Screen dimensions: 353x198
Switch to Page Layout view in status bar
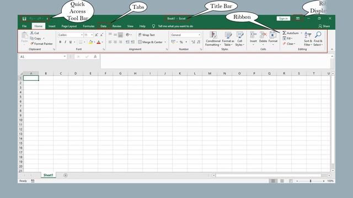[282, 181]
